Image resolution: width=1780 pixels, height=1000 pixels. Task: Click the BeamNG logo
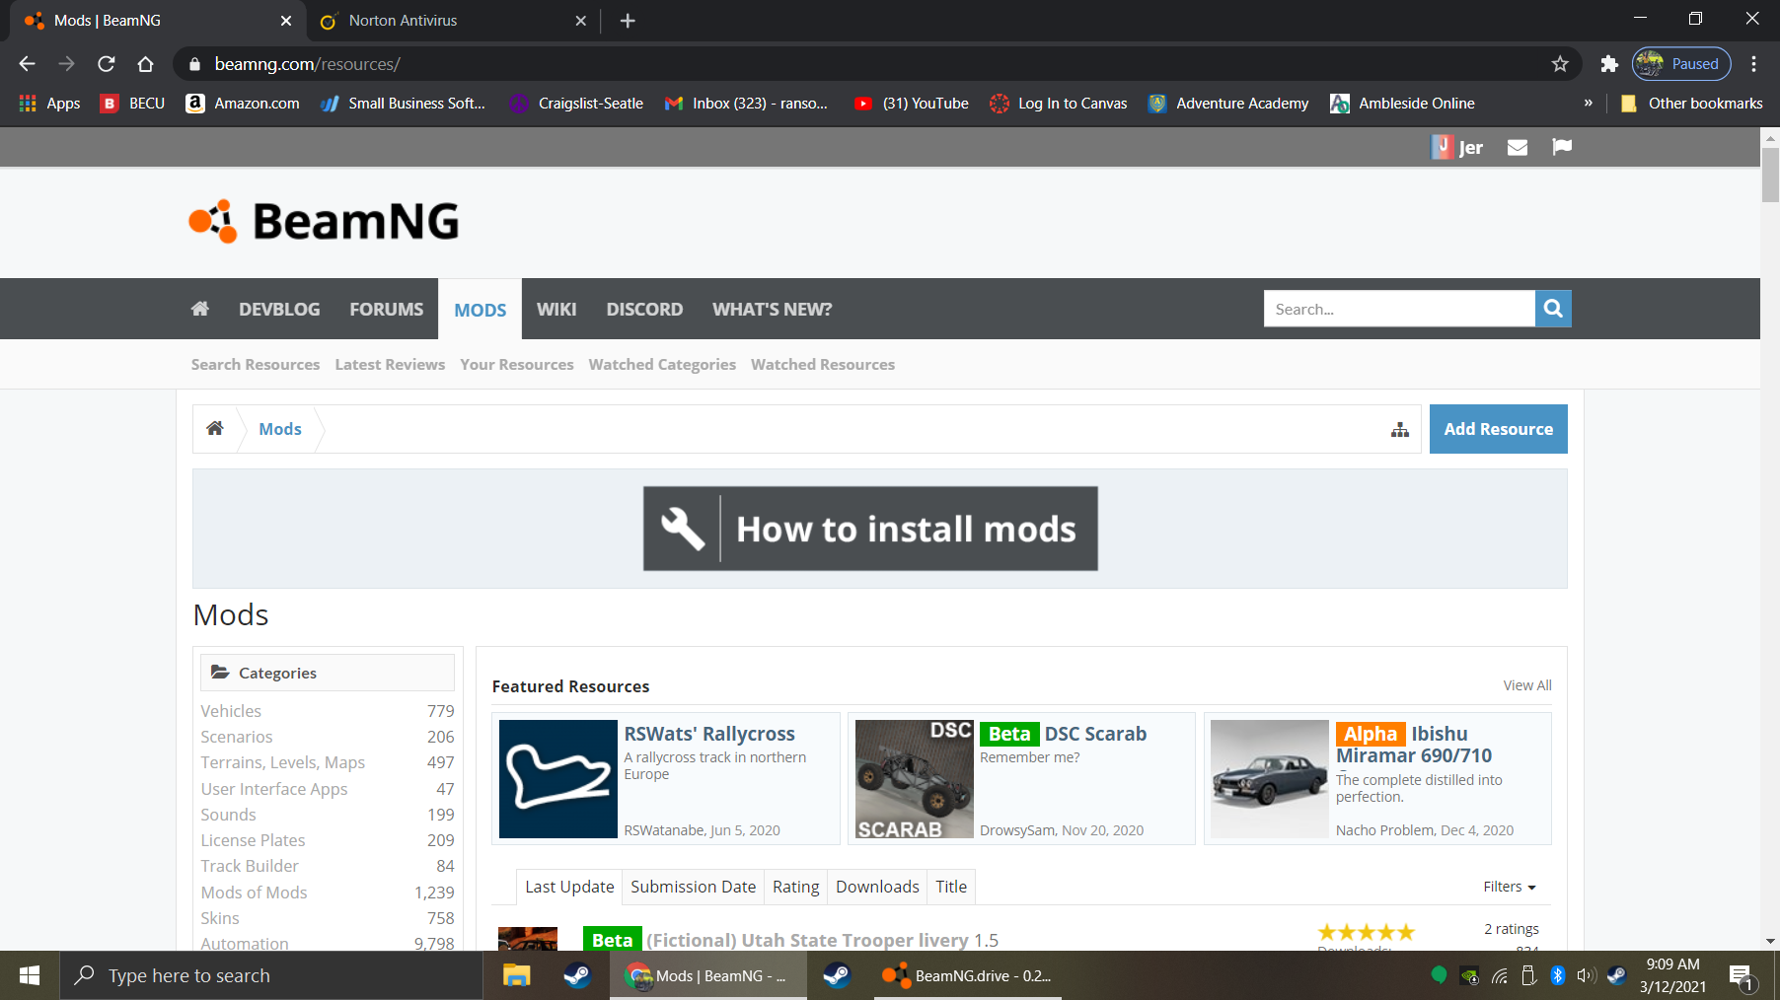(x=325, y=221)
